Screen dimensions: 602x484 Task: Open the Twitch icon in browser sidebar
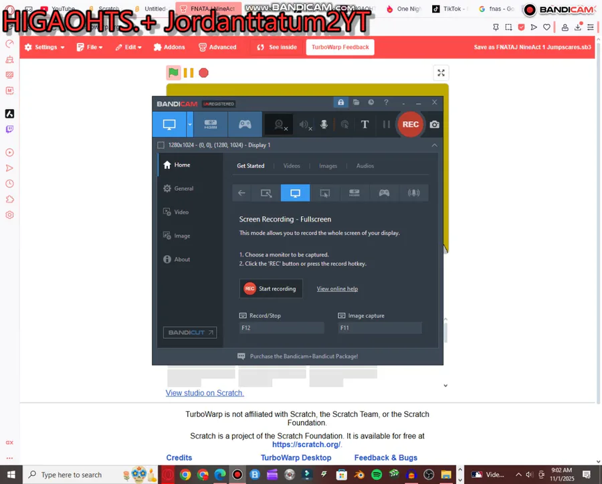(9, 129)
